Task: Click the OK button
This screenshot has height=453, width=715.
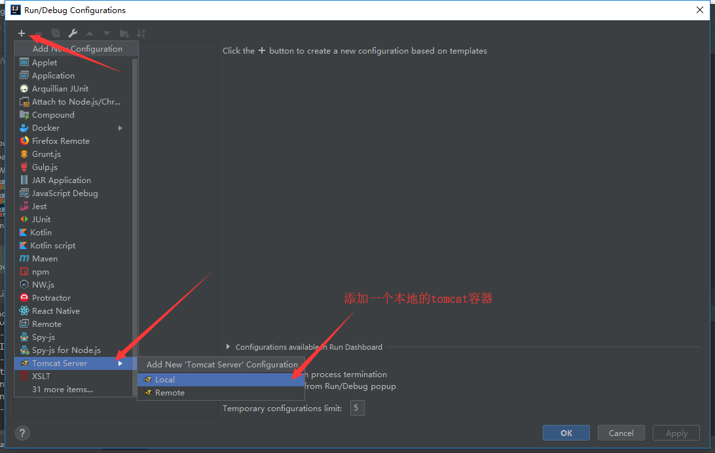Action: click(566, 433)
